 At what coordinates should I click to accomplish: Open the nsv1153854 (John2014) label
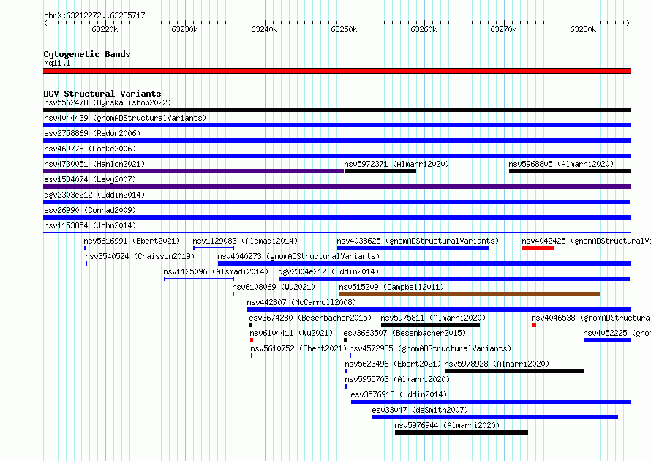click(90, 225)
